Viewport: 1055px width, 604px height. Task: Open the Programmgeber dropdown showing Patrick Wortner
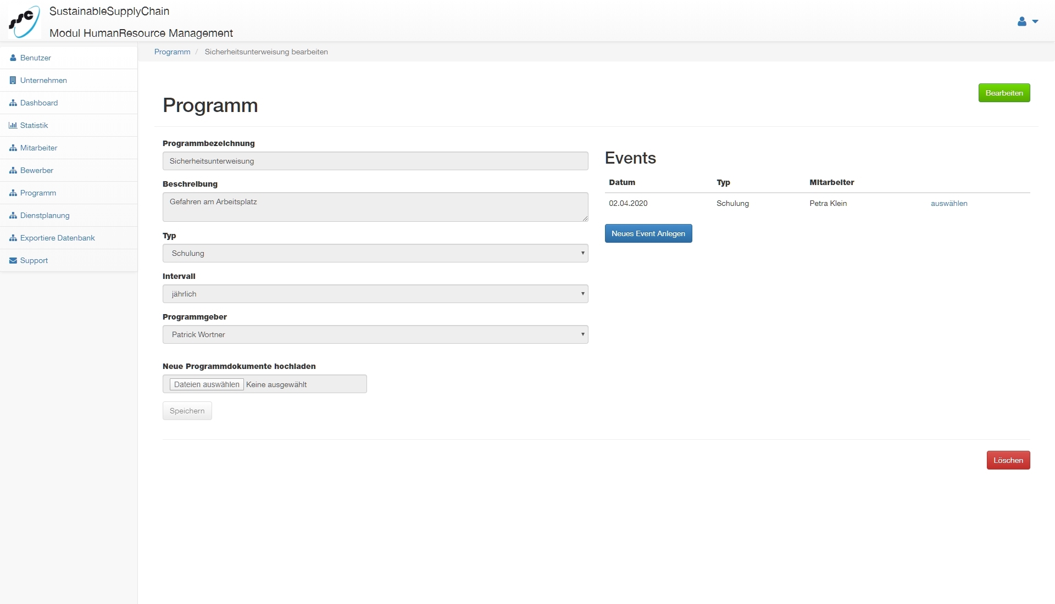375,334
